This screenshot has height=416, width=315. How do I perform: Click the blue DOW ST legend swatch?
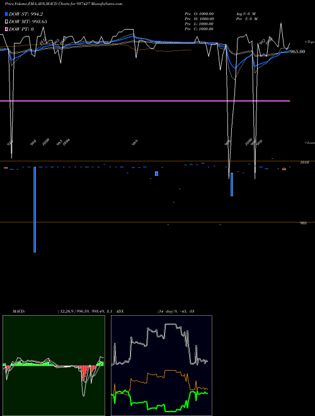(6, 14)
